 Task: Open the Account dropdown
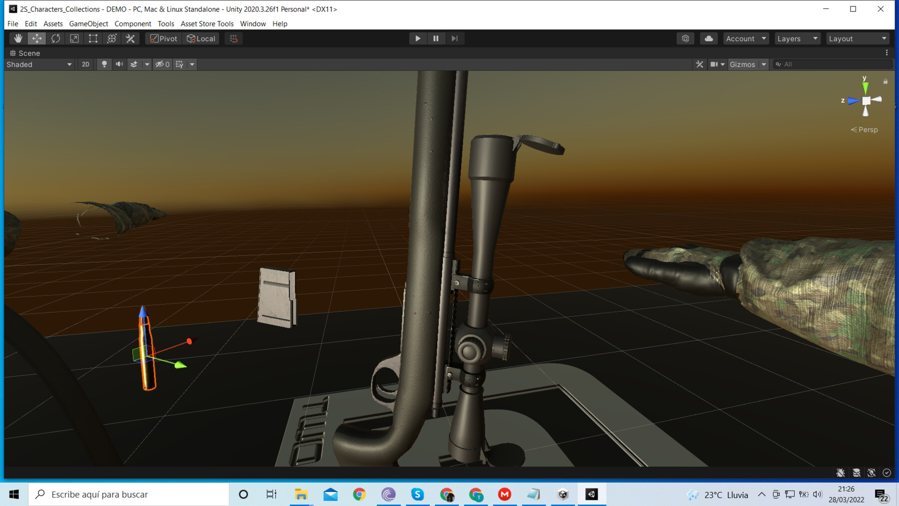746,38
